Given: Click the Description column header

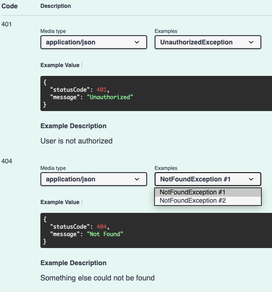Looking at the screenshot, I should pyautogui.click(x=56, y=6).
